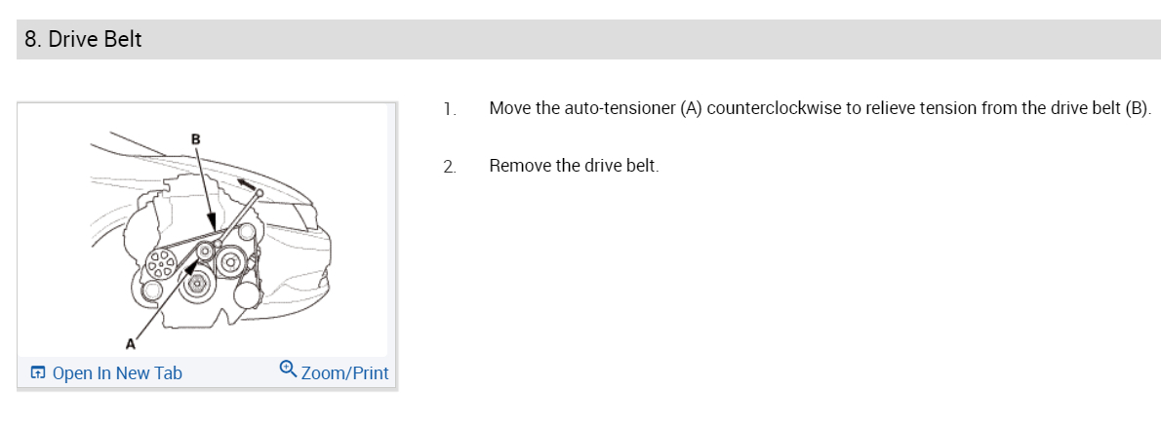Click the Zoom/Print magnifier icon

pos(288,369)
